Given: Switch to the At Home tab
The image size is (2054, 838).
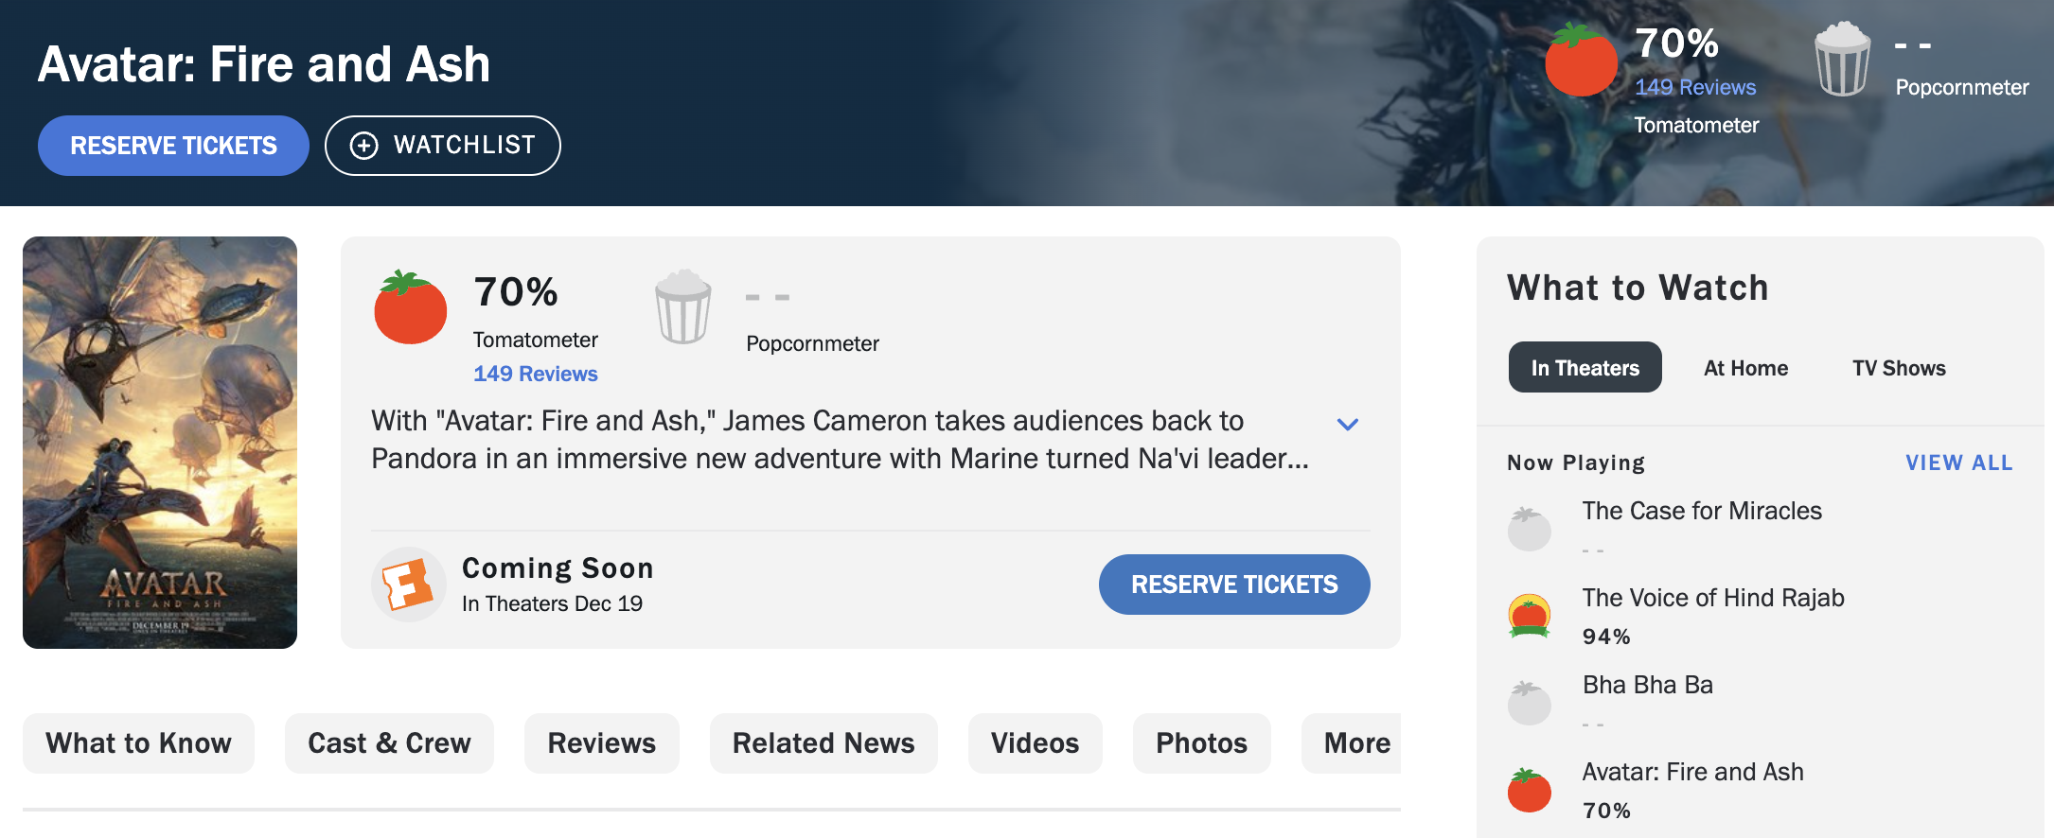Looking at the screenshot, I should (x=1745, y=368).
